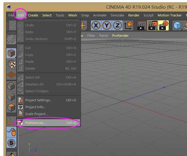Add a Cube primitive object

[x=177, y=25]
